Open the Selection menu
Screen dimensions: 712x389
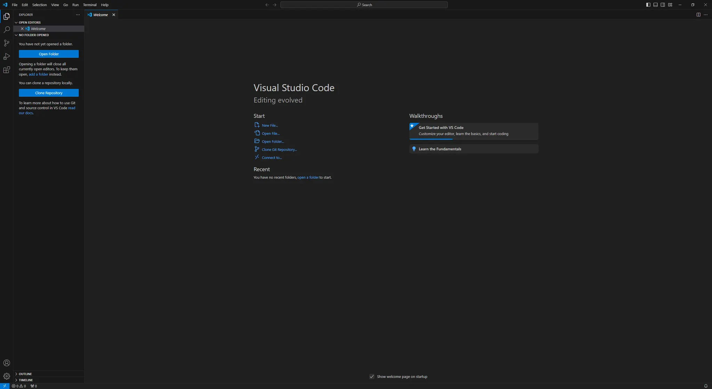coord(39,5)
